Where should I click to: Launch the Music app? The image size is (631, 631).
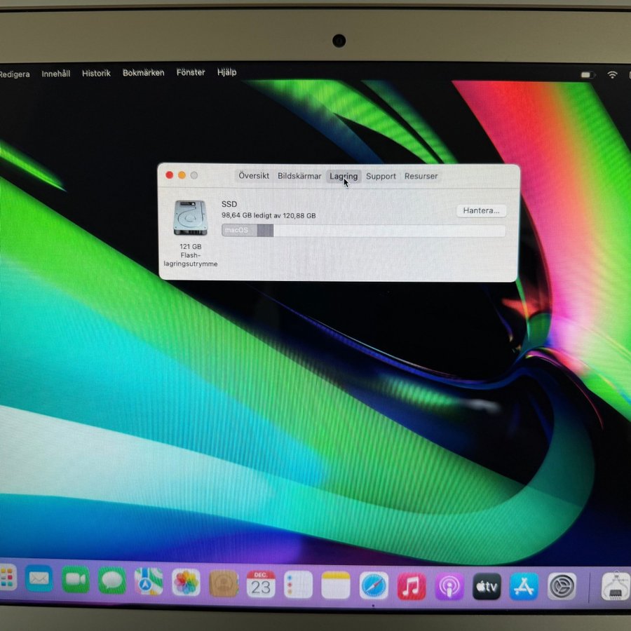click(412, 585)
